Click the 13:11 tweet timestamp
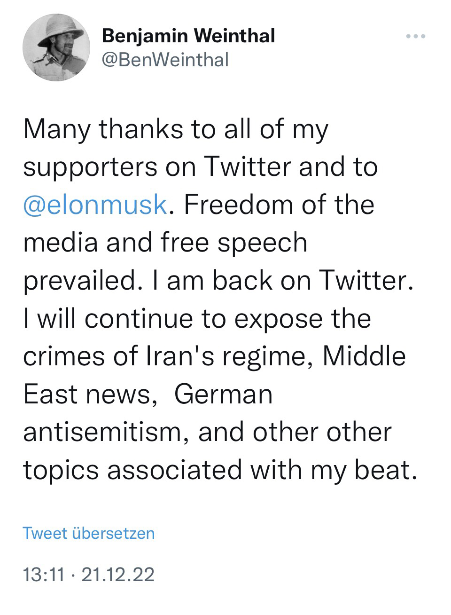451x615 pixels. (x=43, y=575)
